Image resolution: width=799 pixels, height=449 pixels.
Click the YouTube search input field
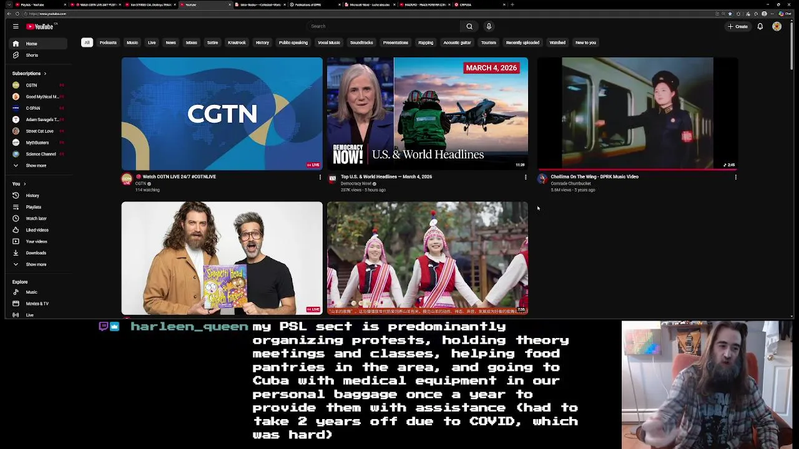pyautogui.click(x=384, y=26)
